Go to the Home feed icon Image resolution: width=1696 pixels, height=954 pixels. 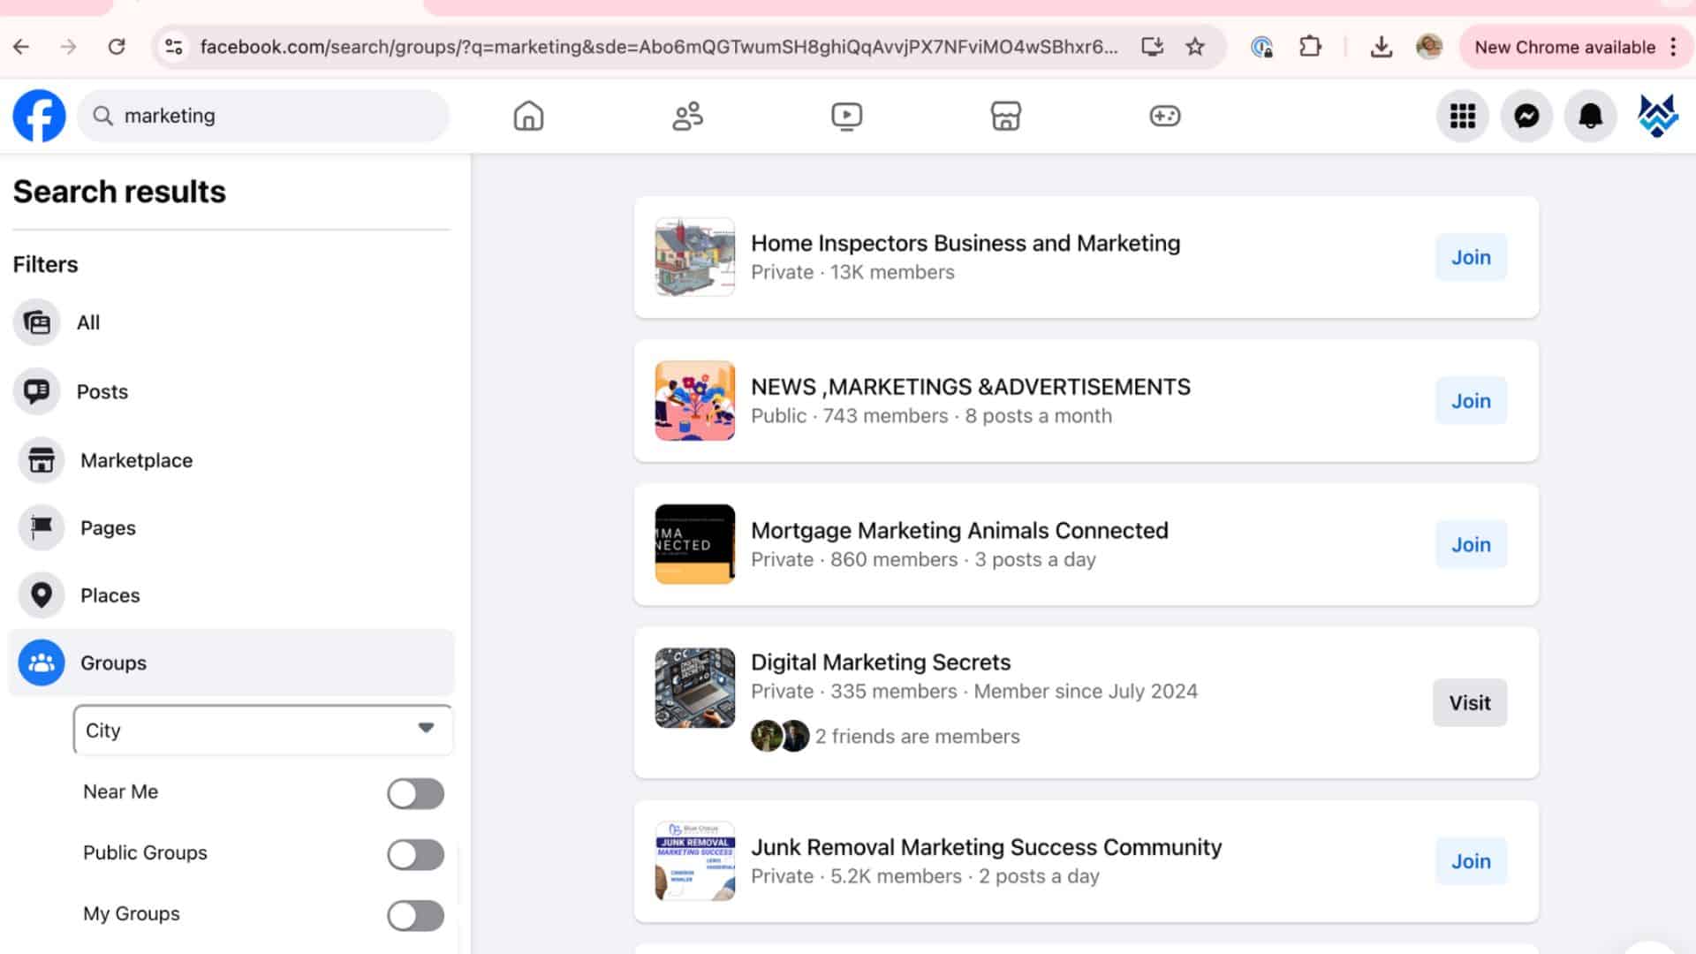(x=528, y=116)
